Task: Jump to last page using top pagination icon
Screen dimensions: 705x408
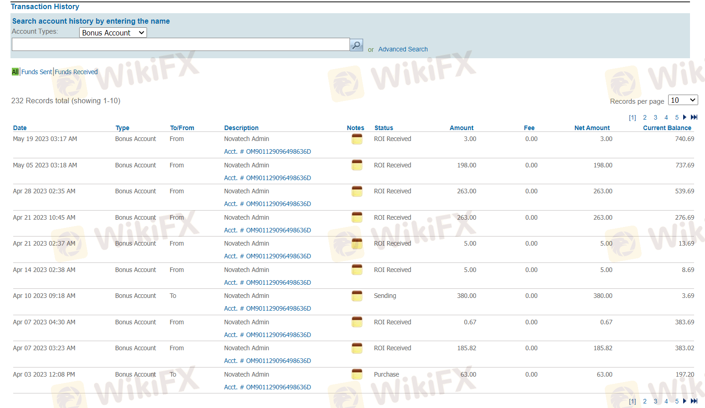Action: pyautogui.click(x=694, y=117)
